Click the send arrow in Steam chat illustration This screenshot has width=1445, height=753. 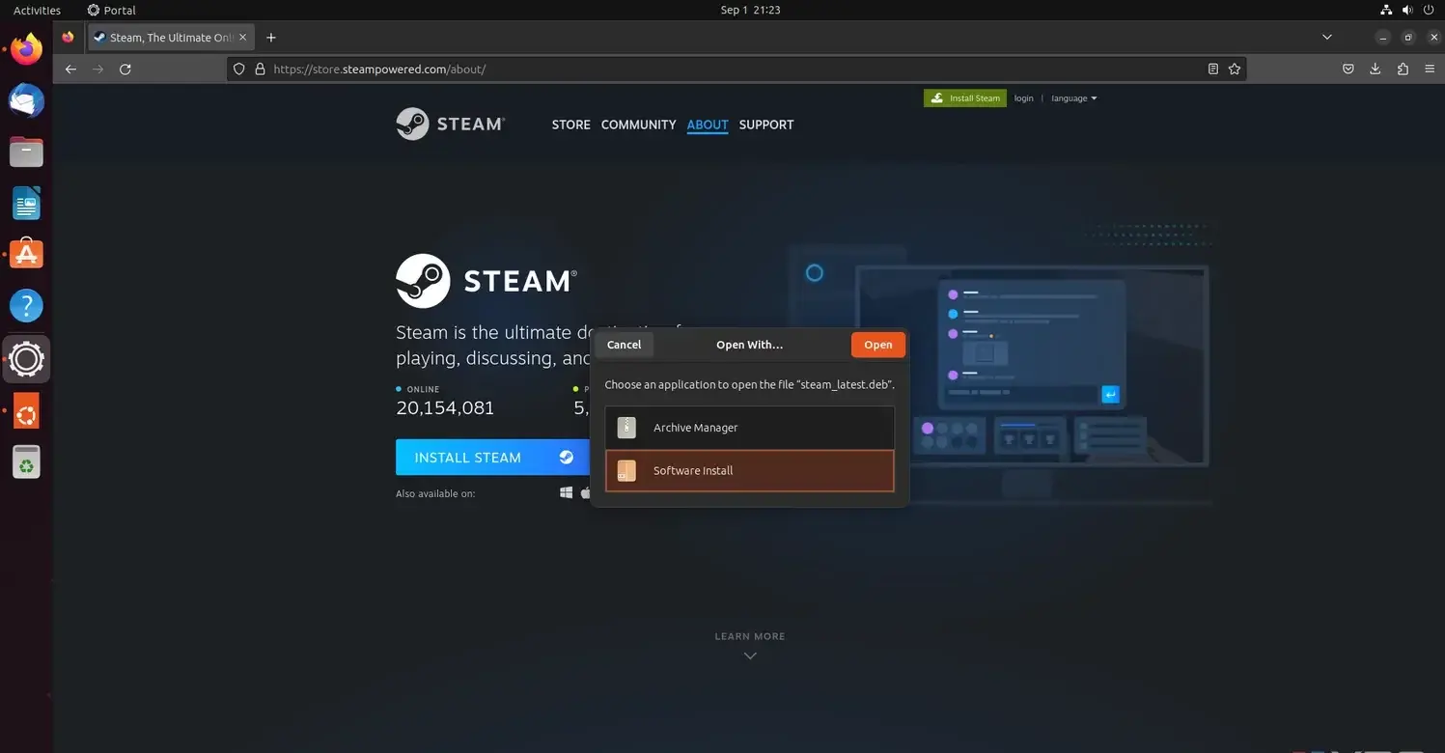point(1110,394)
